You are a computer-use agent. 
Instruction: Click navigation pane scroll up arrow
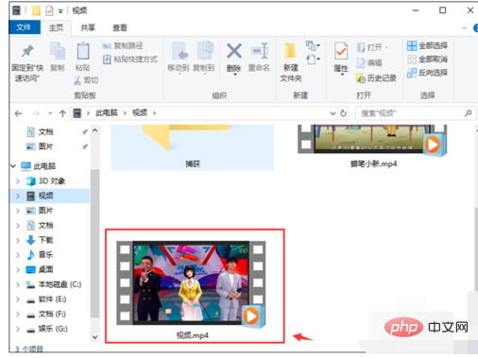coord(94,130)
